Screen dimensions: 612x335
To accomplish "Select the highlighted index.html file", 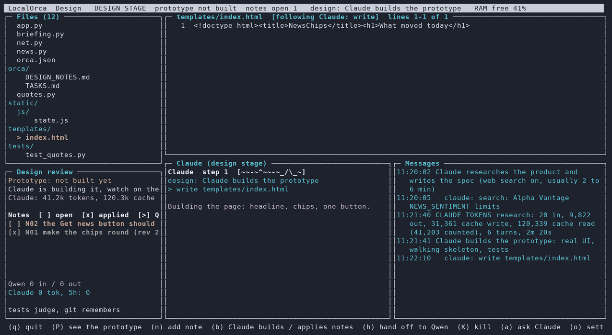I will point(43,137).
